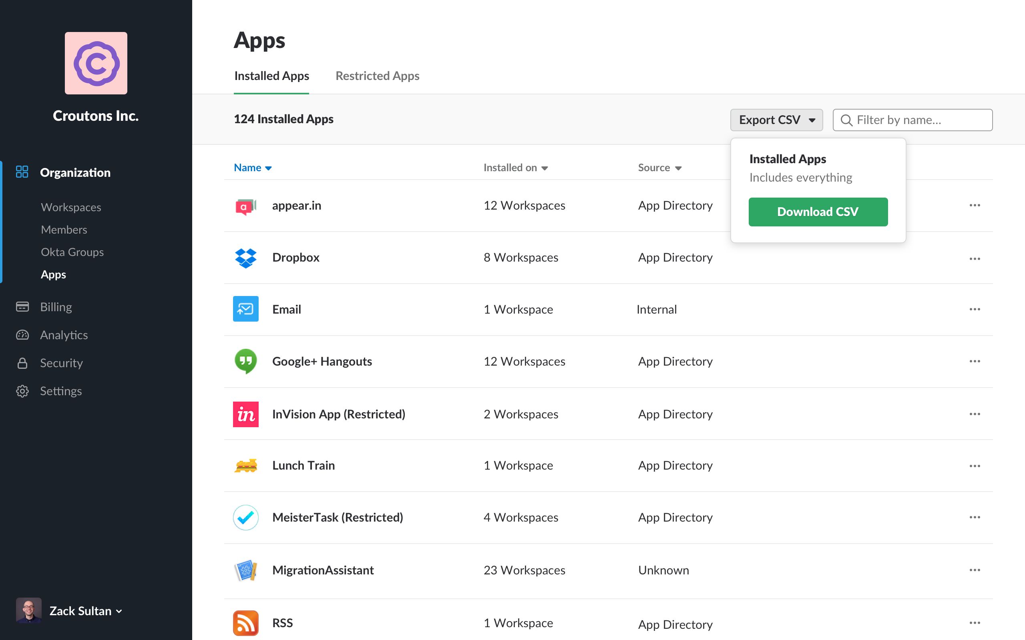Go to Okta Groups in sidebar

tap(72, 252)
